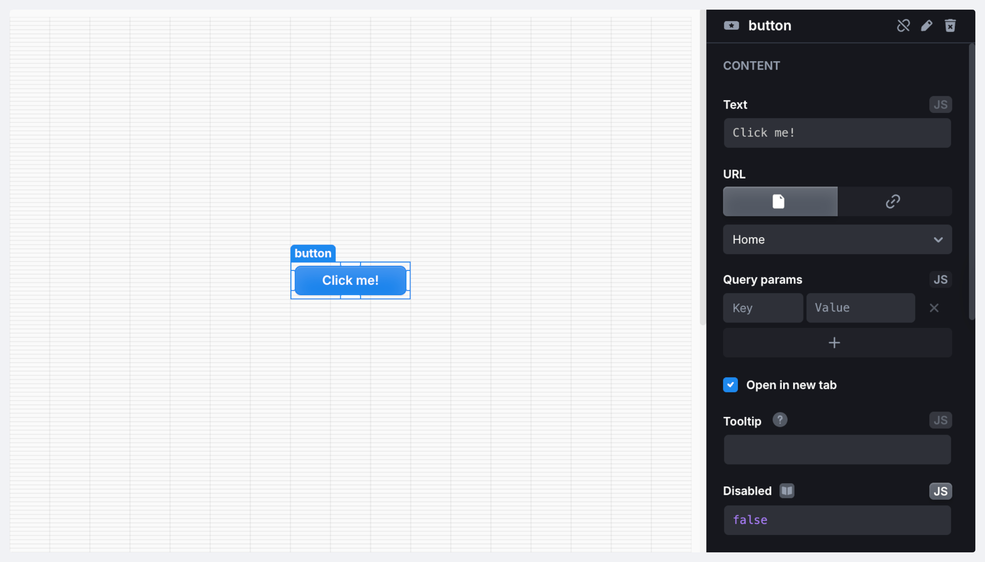The height and width of the screenshot is (562, 985).
Task: Switch URL mode to external link icon
Action: tap(894, 201)
